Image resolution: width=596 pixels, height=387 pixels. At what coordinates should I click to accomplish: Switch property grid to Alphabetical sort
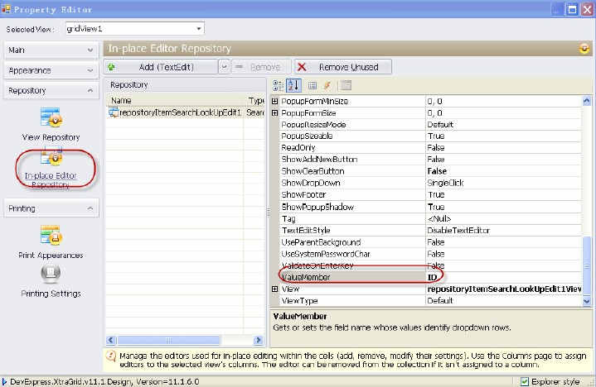click(293, 86)
